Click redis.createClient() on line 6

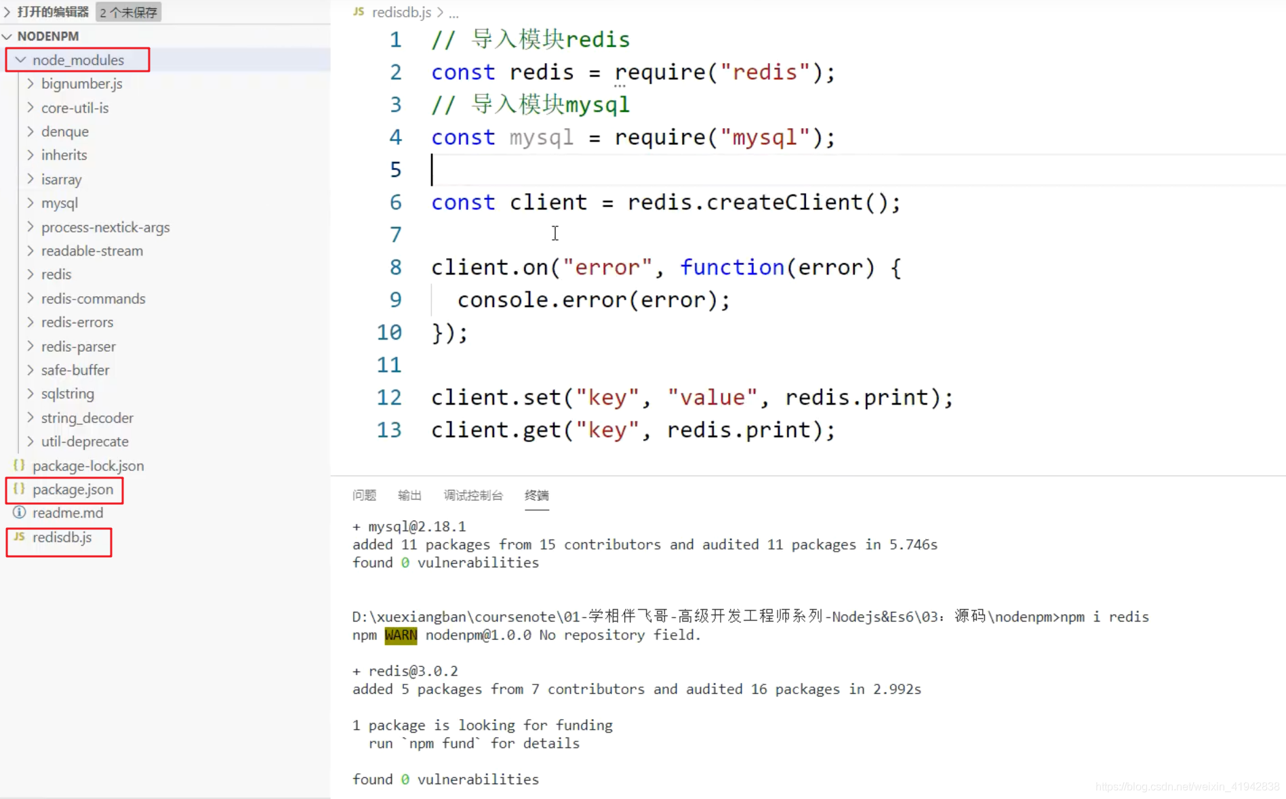(x=757, y=203)
